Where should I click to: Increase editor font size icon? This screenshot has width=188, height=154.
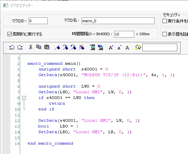[111, 48]
